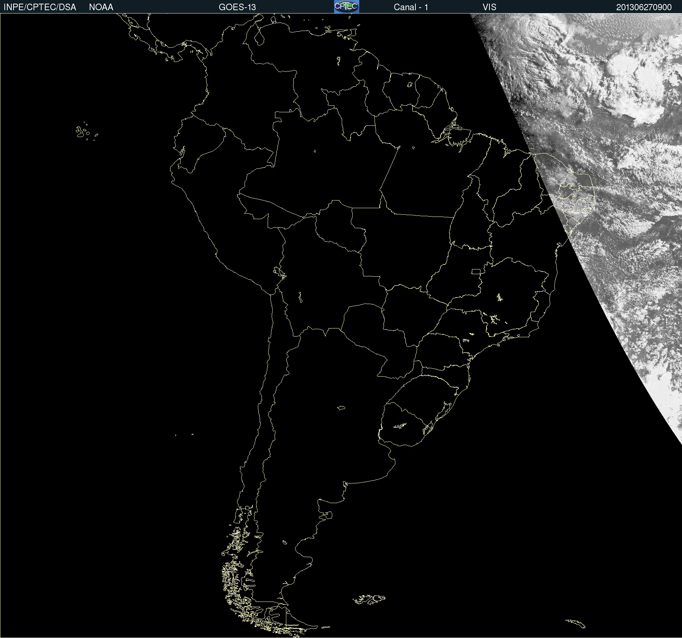The width and height of the screenshot is (682, 638).
Task: Click the South Georgia island outline
Action: (x=576, y=623)
